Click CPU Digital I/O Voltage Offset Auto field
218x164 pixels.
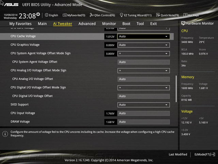(144, 96)
